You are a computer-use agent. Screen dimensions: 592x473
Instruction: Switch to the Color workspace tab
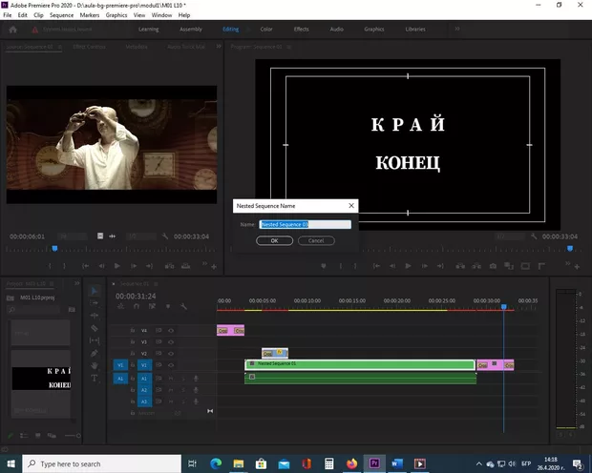point(265,29)
